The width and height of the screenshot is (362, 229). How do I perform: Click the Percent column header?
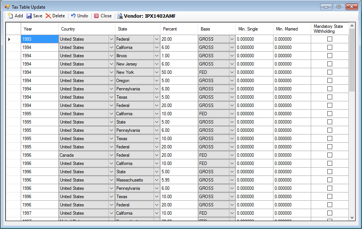(x=179, y=29)
